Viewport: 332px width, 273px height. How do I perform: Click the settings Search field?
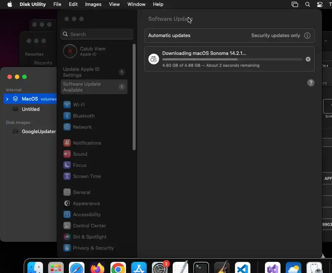click(97, 34)
